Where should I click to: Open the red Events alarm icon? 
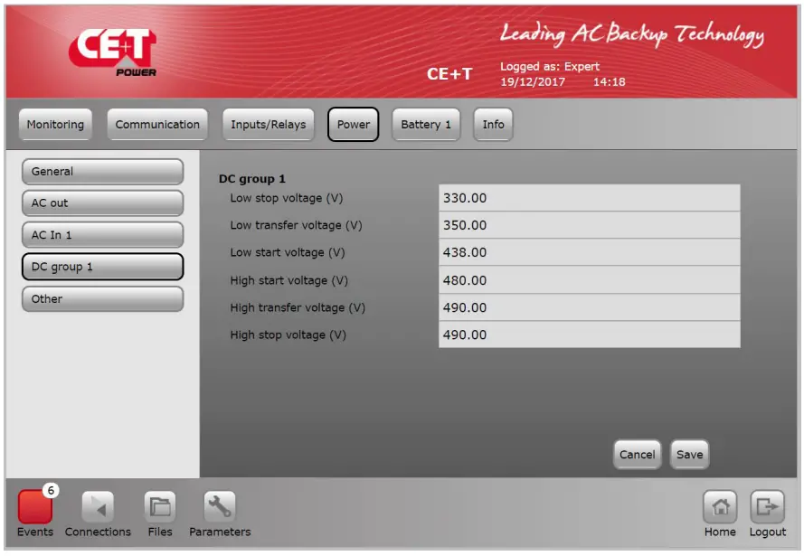pyautogui.click(x=35, y=506)
